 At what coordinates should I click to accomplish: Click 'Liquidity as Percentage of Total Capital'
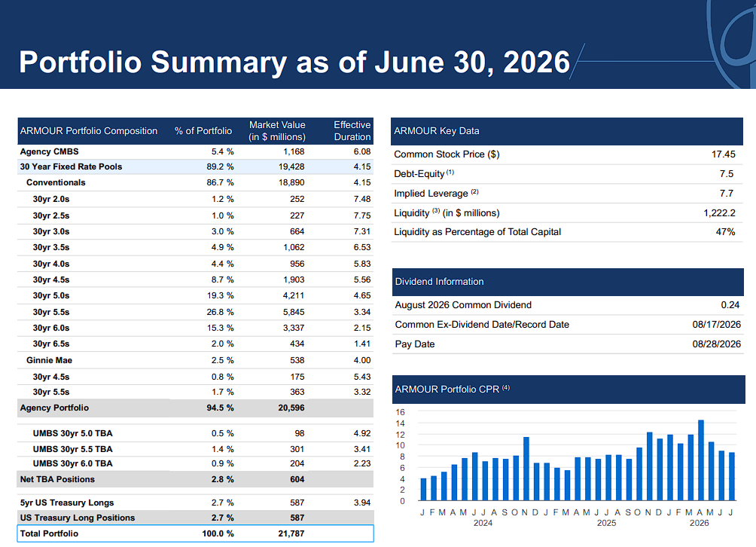coord(477,232)
